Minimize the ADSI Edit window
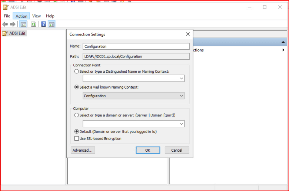 point(250,7)
